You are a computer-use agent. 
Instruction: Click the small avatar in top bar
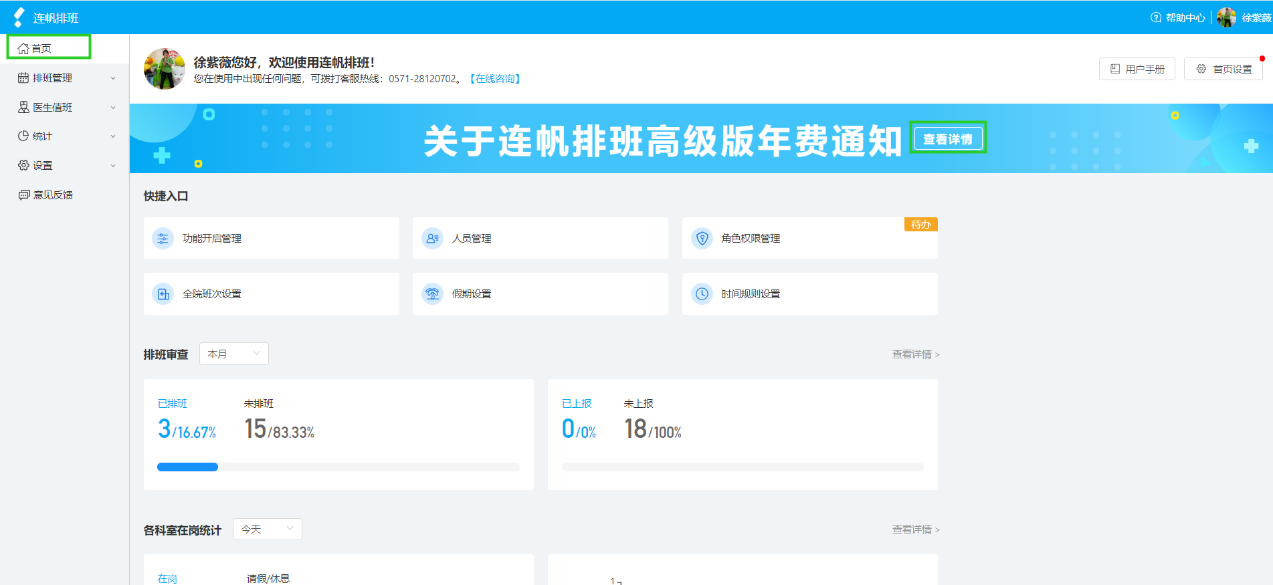[1226, 17]
